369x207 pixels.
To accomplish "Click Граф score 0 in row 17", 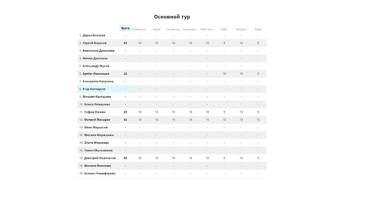I will (258, 158).
